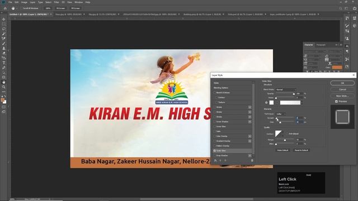358x201 pixels.
Task: Click the 100% zoom button
Action: coord(48,8)
